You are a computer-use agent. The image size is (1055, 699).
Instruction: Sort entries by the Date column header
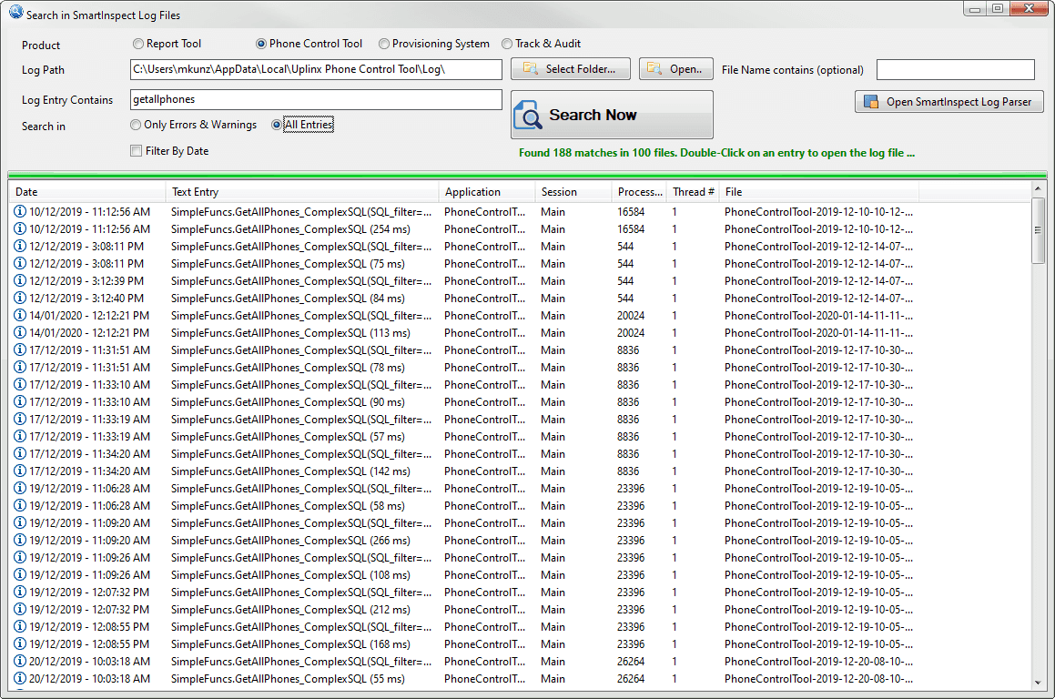pyautogui.click(x=86, y=192)
